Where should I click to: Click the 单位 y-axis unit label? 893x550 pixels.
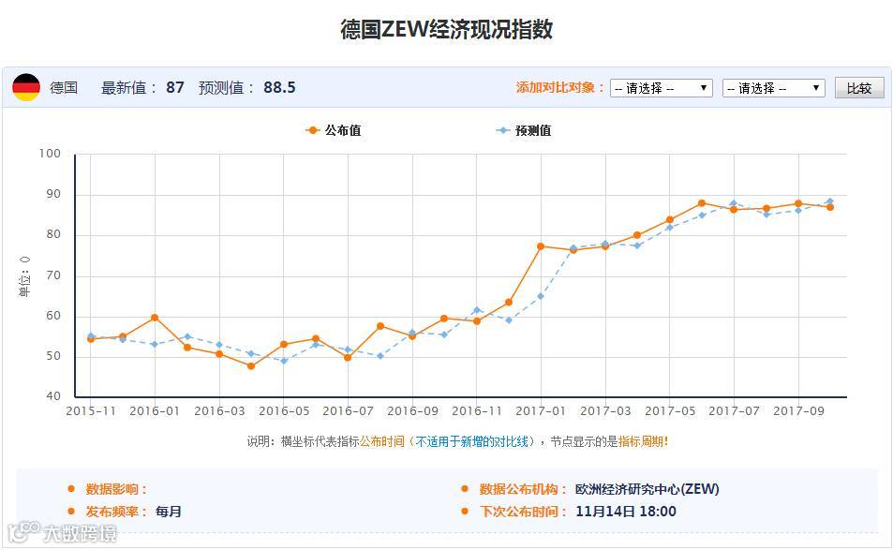coord(24,276)
